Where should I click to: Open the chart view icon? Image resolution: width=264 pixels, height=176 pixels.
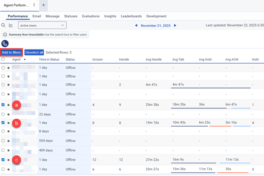pyautogui.click(x=11, y=25)
